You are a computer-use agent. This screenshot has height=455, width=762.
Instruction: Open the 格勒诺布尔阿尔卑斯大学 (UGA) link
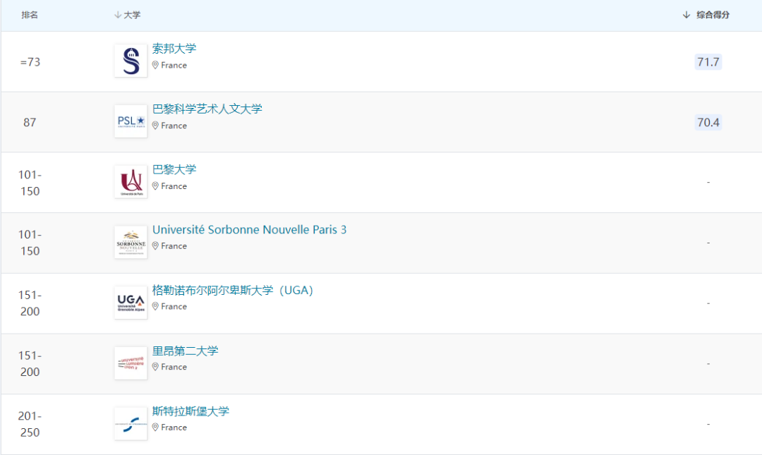233,290
